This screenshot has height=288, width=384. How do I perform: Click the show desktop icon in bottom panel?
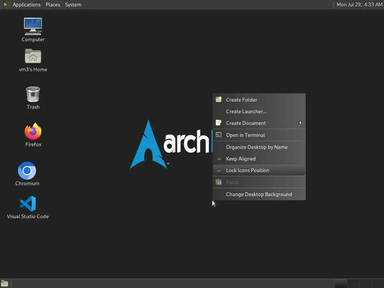pos(4,283)
